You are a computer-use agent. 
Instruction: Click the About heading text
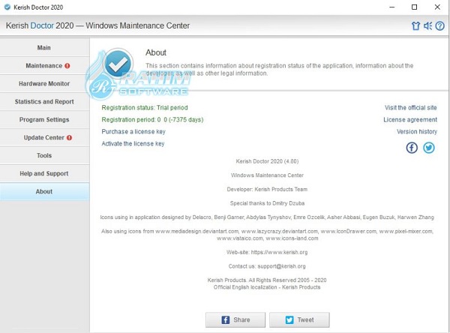(x=156, y=52)
